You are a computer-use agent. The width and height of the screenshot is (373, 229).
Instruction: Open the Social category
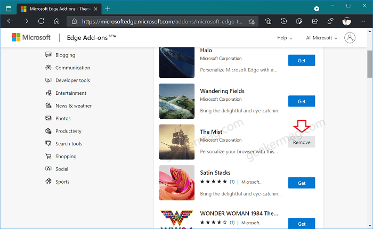click(x=62, y=169)
